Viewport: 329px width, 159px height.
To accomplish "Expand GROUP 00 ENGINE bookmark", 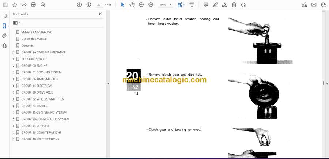I will click(14, 66).
